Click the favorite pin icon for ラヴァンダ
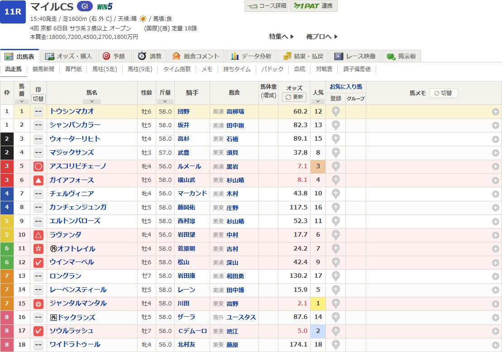This screenshot has height=352, width=502. click(335, 235)
